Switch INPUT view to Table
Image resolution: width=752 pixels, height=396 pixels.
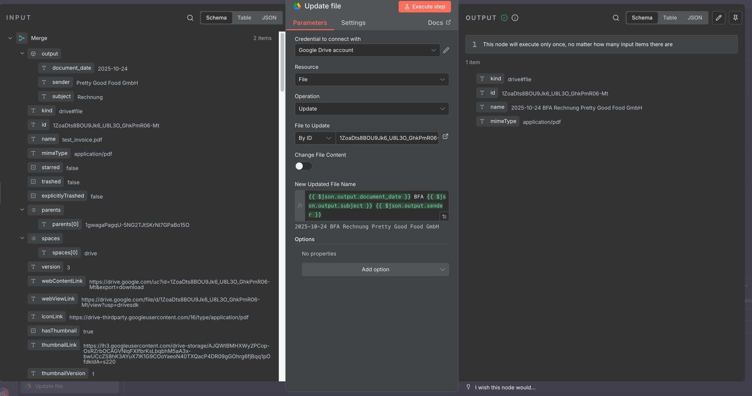(244, 18)
